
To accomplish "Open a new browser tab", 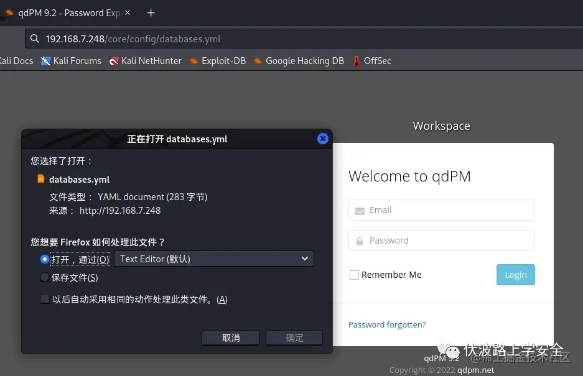I will [x=151, y=13].
